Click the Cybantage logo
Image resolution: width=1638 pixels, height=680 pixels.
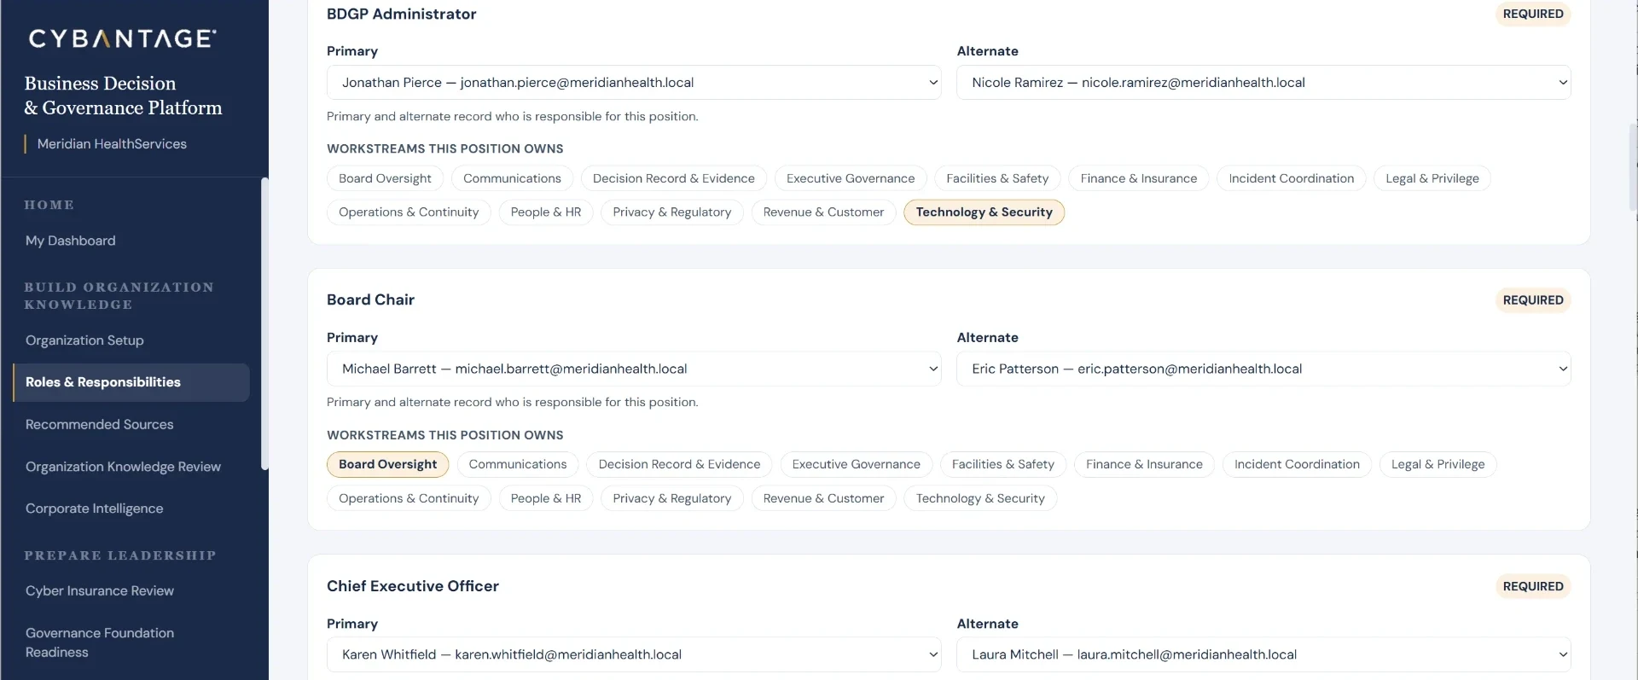tap(122, 38)
